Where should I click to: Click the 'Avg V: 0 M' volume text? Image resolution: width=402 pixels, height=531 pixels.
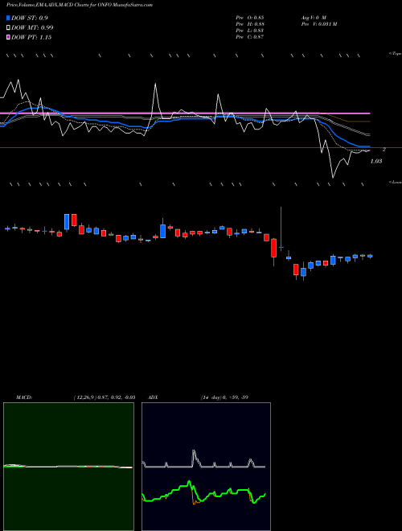coord(313,17)
